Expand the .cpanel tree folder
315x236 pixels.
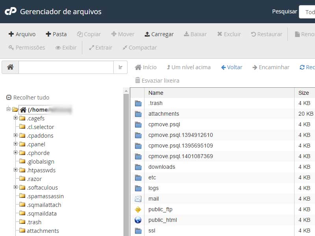coord(15,144)
